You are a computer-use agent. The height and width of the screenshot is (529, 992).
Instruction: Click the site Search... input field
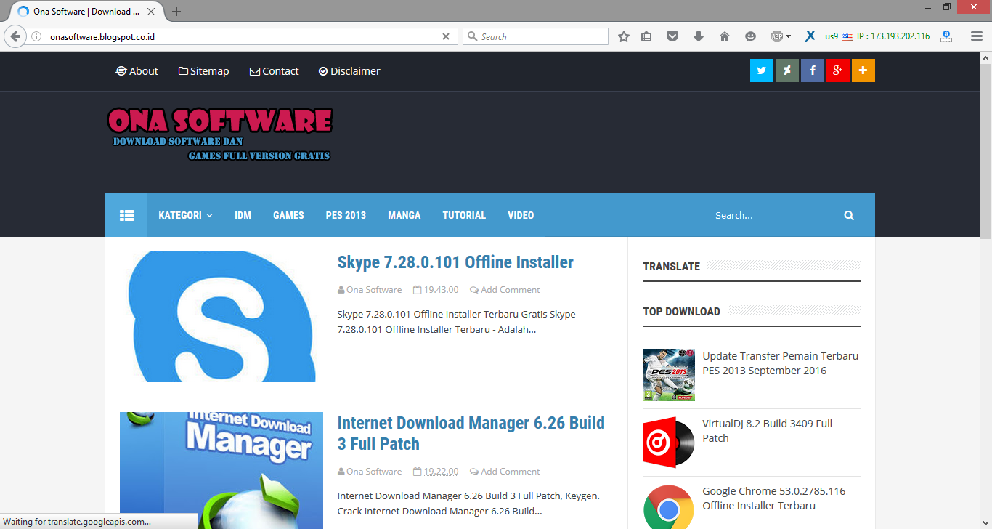point(770,215)
